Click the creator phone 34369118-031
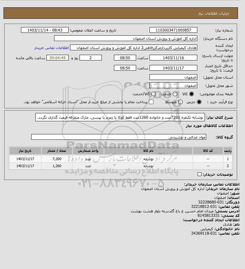The height and width of the screenshot is (269, 245). (204, 233)
